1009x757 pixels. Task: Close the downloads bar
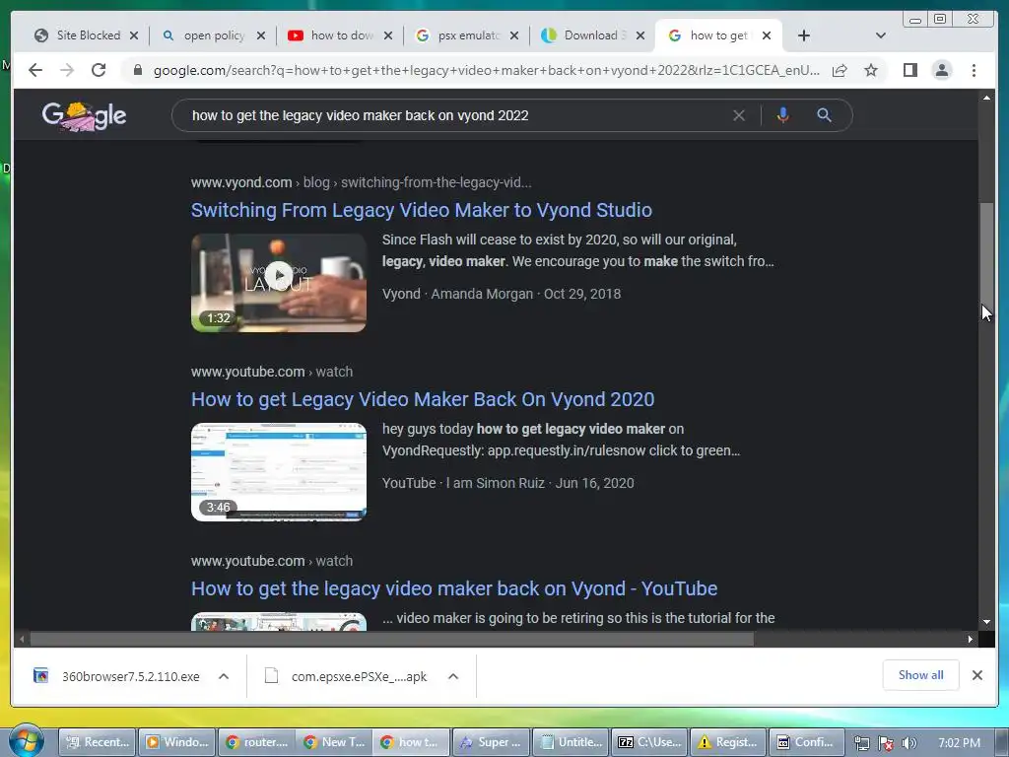[x=976, y=674]
